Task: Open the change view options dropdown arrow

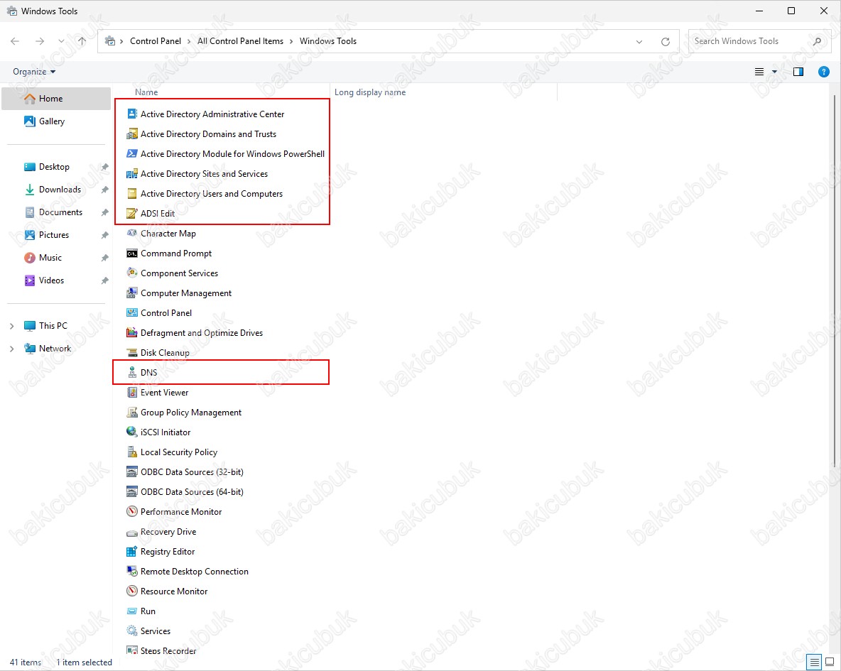Action: (x=774, y=72)
